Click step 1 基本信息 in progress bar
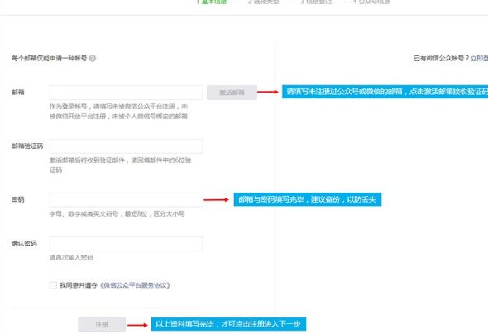The image size is (488, 334). 212,2
